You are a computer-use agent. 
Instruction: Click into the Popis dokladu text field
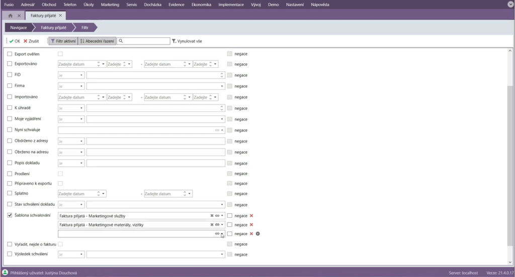click(155, 163)
